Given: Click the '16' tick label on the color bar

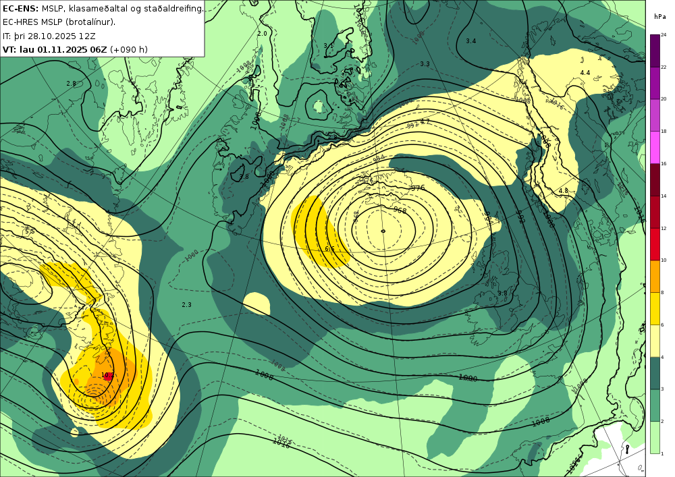Looking at the screenshot, I should 664,164.
